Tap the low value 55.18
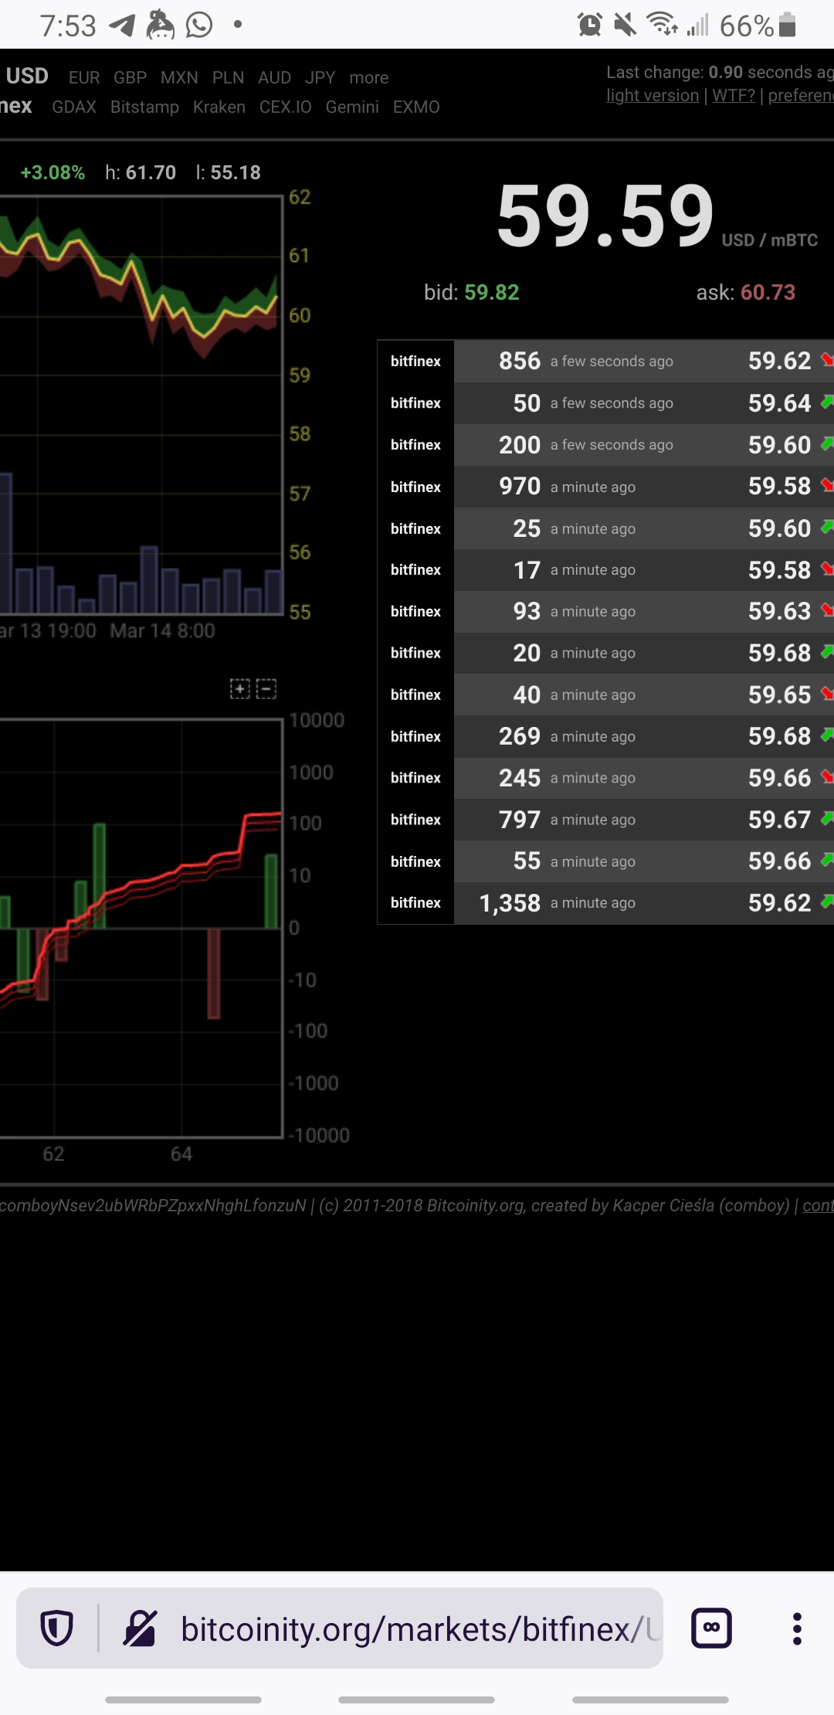Screen dimensions: 834x1715 click(x=236, y=173)
